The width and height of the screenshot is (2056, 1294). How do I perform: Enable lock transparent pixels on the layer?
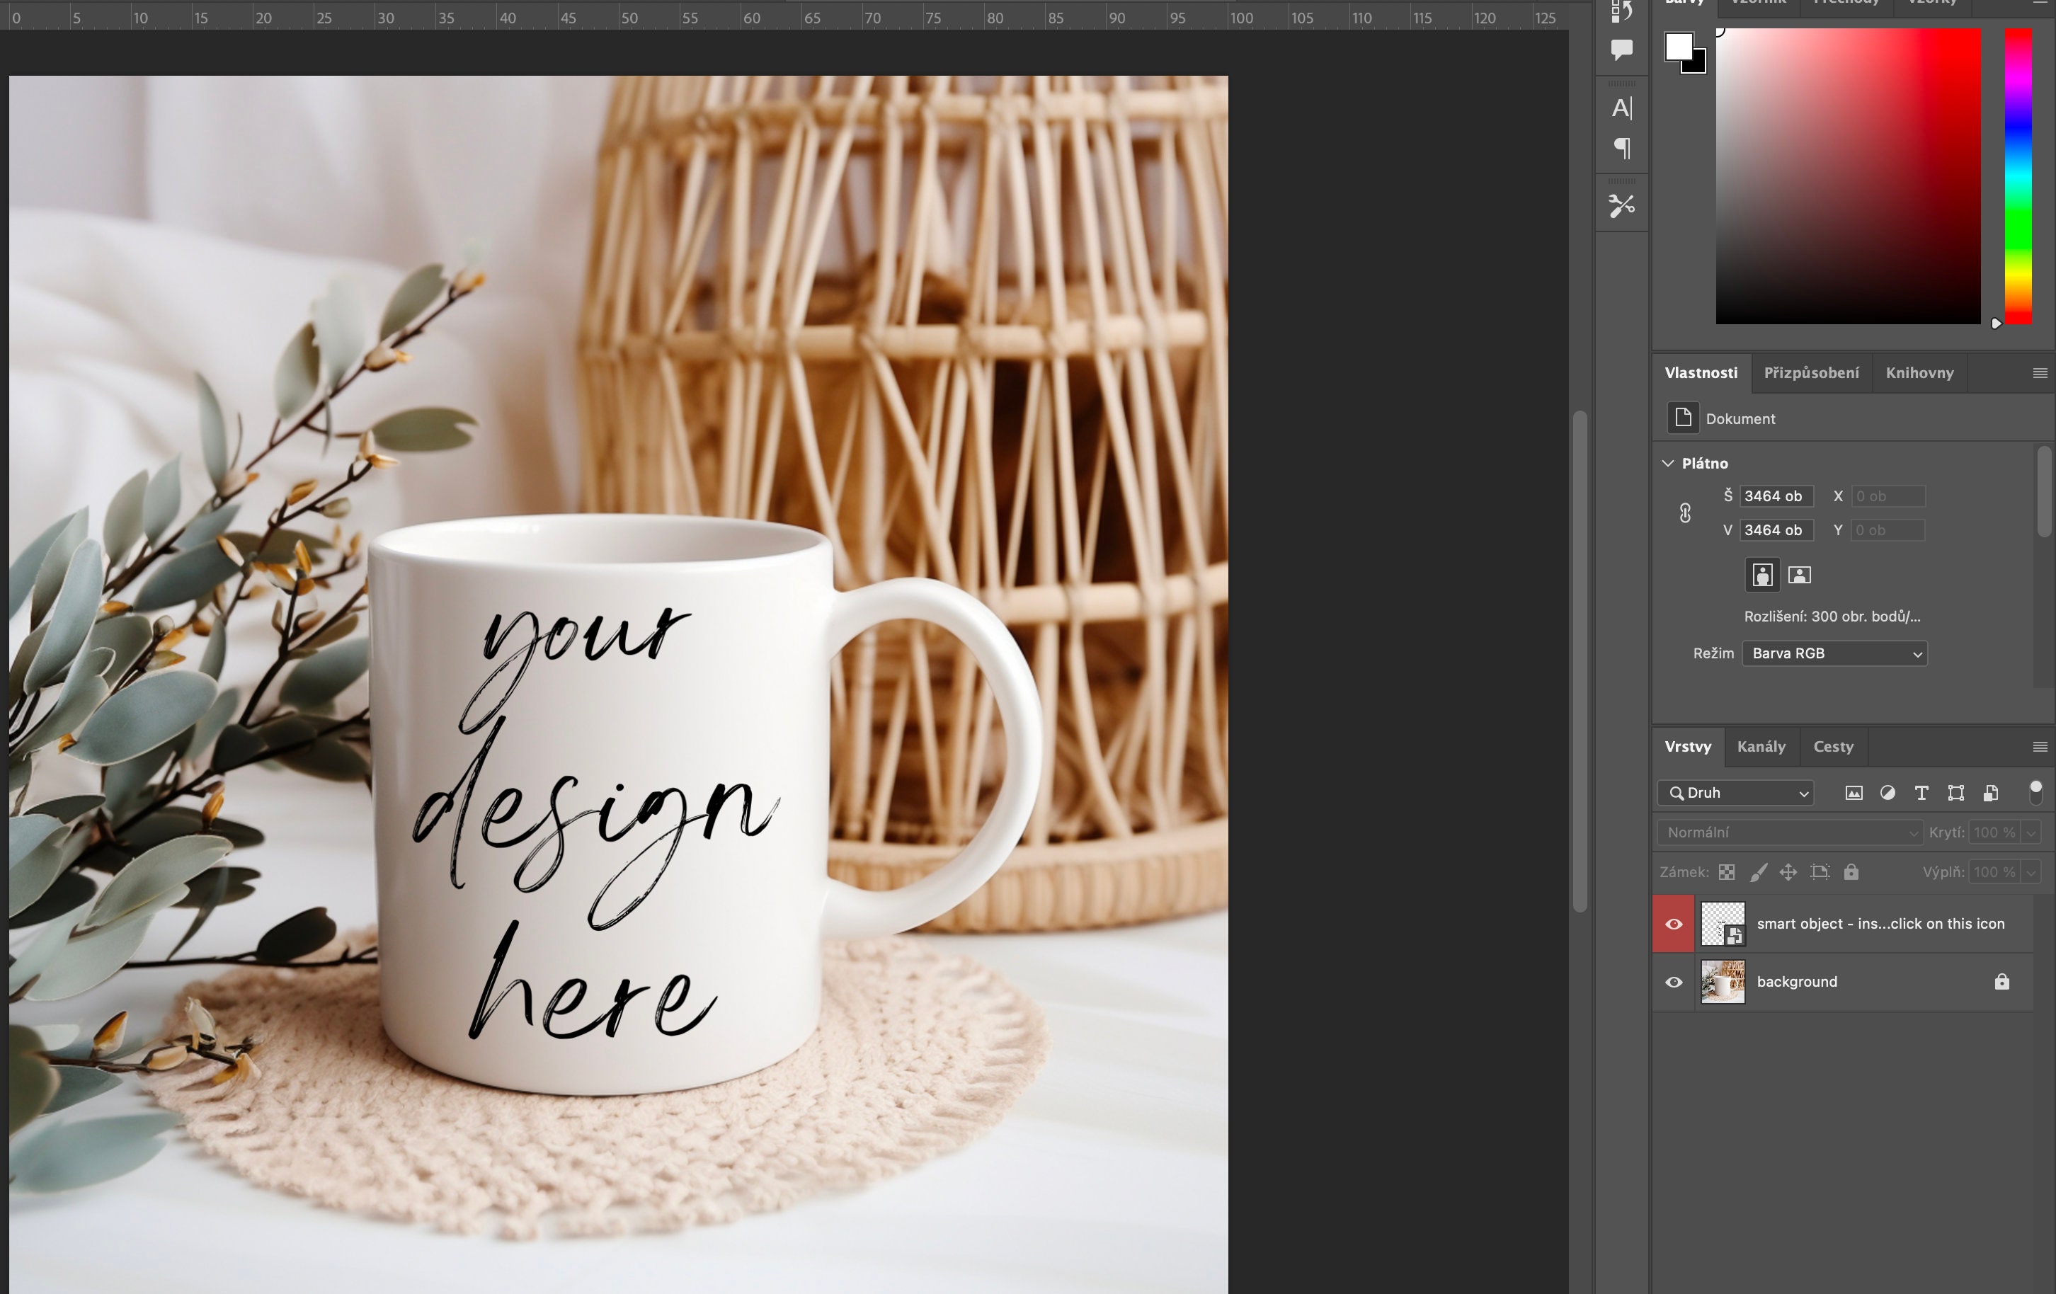(1727, 871)
